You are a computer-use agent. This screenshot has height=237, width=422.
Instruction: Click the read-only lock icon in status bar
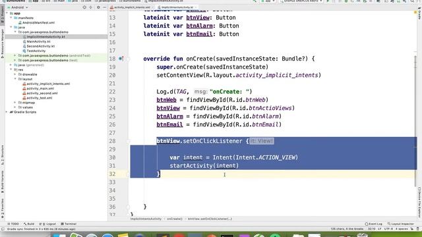pyautogui.click(x=412, y=229)
